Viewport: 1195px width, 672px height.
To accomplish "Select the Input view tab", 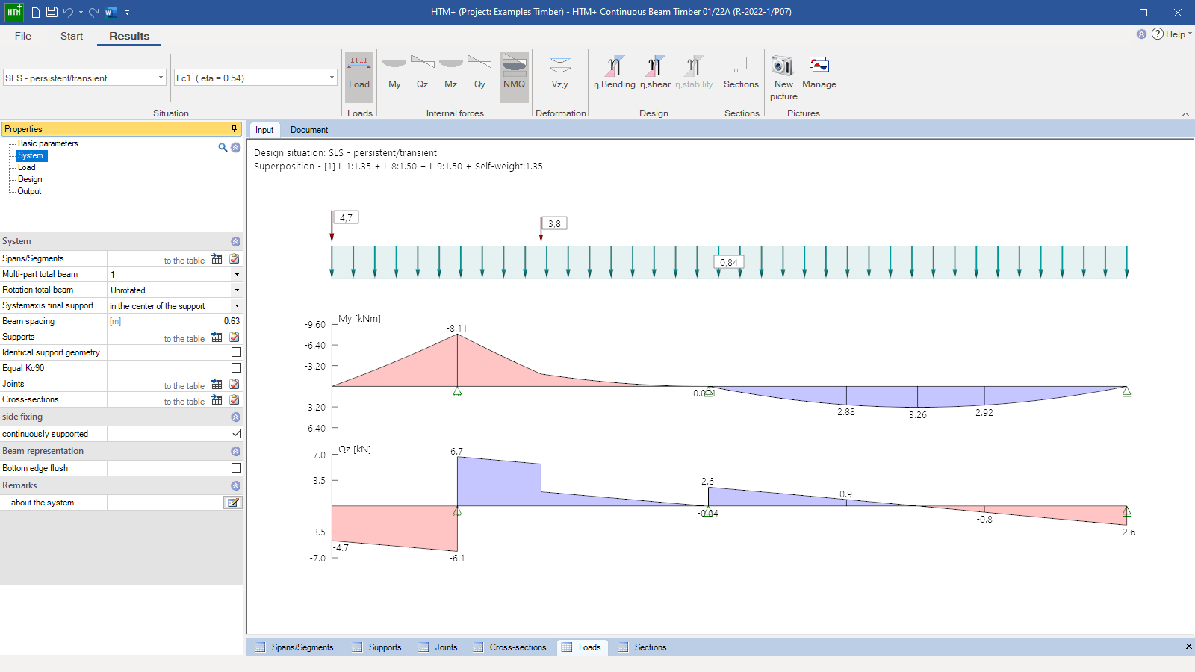I will pyautogui.click(x=264, y=130).
